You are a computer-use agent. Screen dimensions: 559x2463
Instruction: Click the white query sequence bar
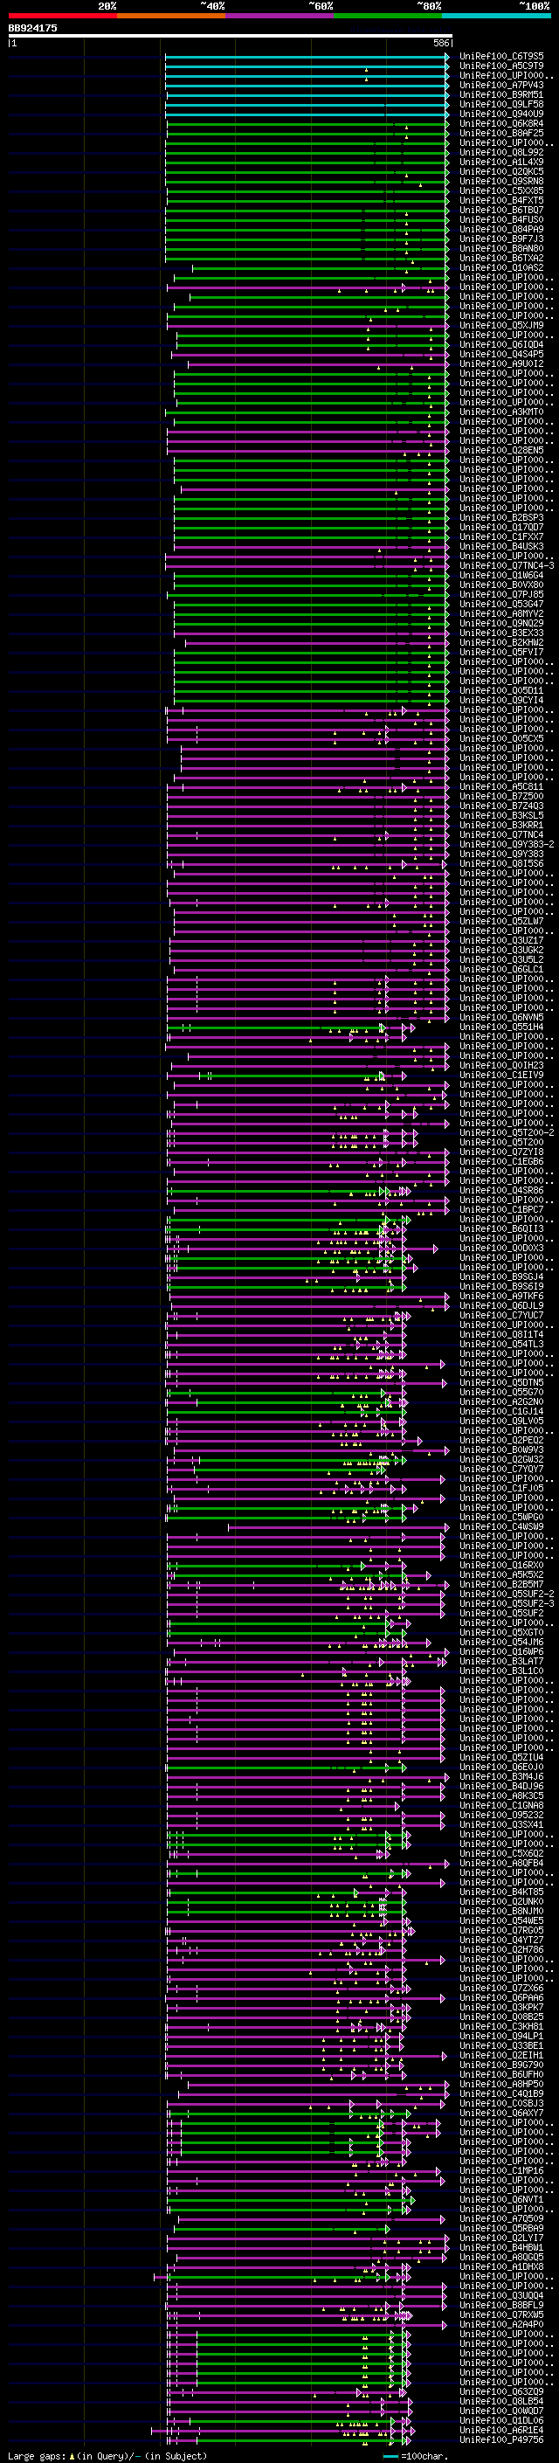(231, 37)
